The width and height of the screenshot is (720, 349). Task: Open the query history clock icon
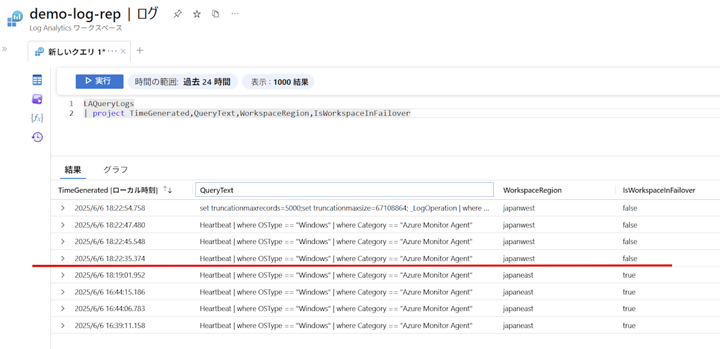point(37,137)
